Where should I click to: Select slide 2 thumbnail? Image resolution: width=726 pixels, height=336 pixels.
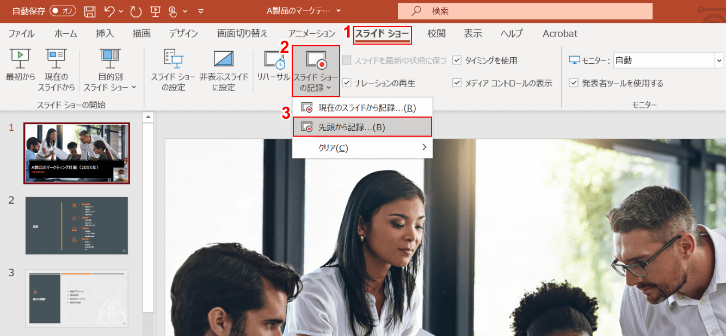[x=77, y=226]
